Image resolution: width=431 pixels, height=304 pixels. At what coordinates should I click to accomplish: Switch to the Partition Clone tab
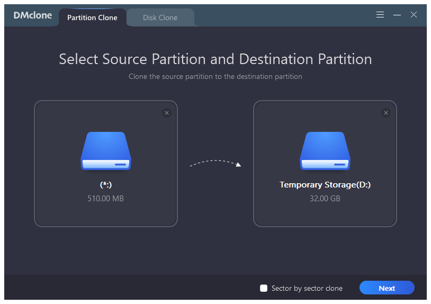[92, 17]
